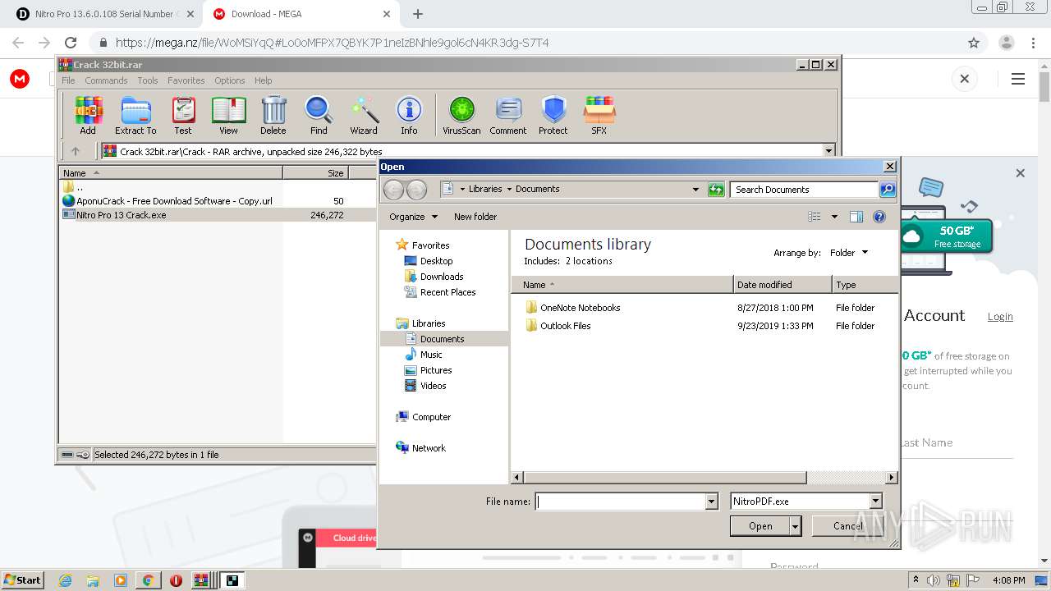Click the horizontal scrollbar in file list
This screenshot has height=591, width=1051.
coord(665,477)
